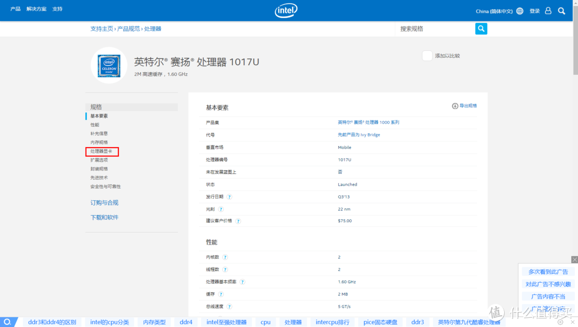Show help for 处理器基本频率 question mark
The image size is (578, 327).
[242, 282]
